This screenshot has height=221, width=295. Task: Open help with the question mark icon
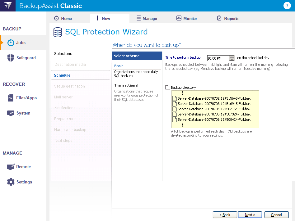pos(287,6)
